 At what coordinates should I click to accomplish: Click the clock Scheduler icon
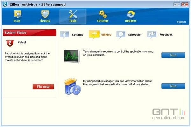121,34
